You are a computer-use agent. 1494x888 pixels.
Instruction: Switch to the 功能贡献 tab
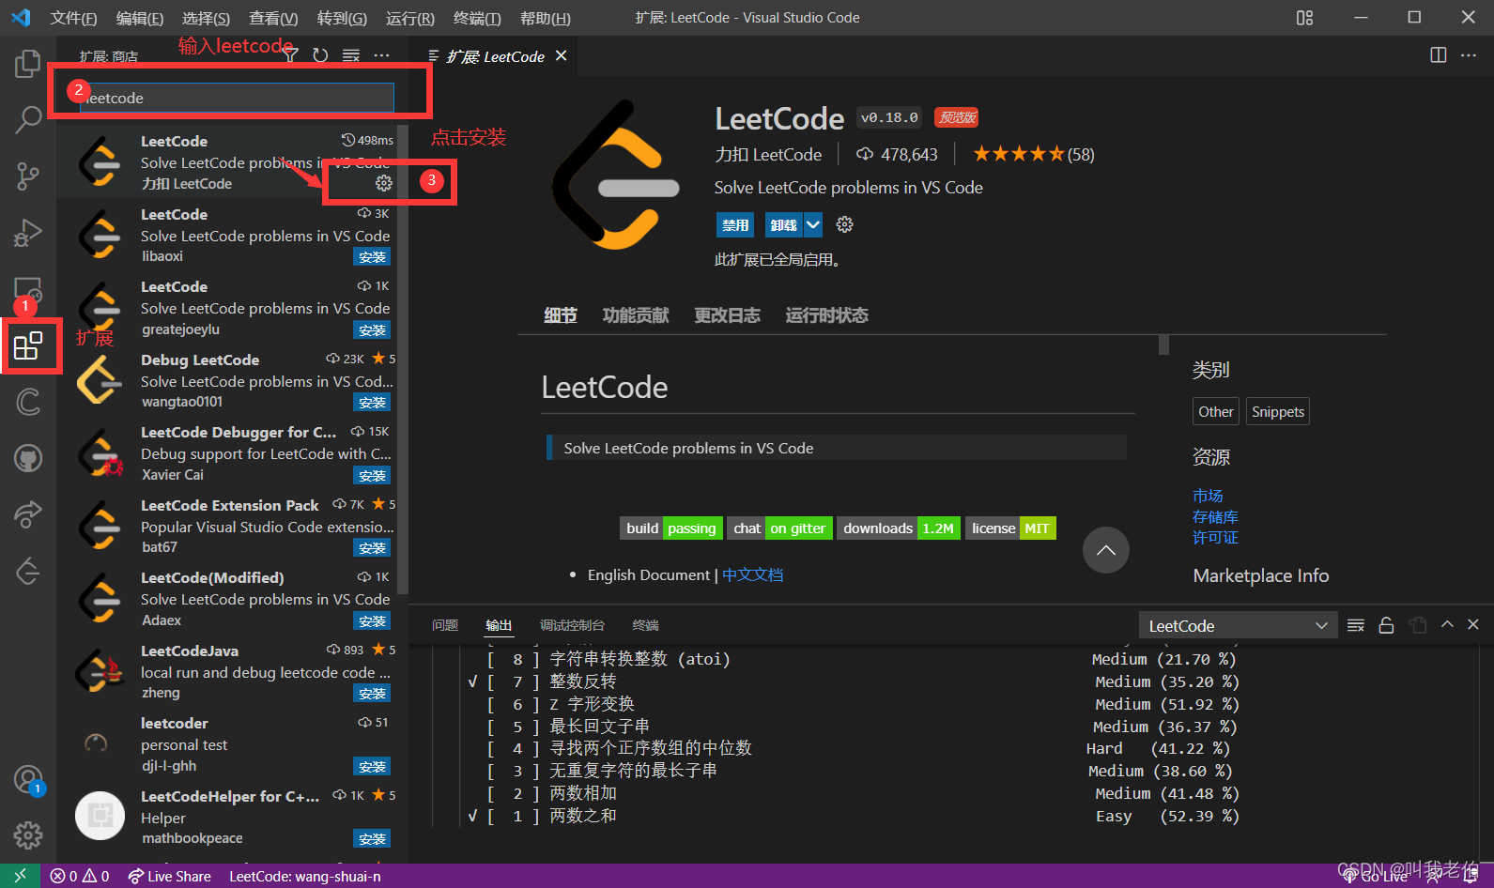(x=636, y=315)
